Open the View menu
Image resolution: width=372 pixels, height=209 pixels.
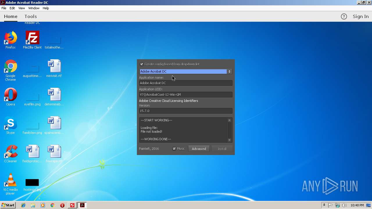pyautogui.click(x=22, y=8)
